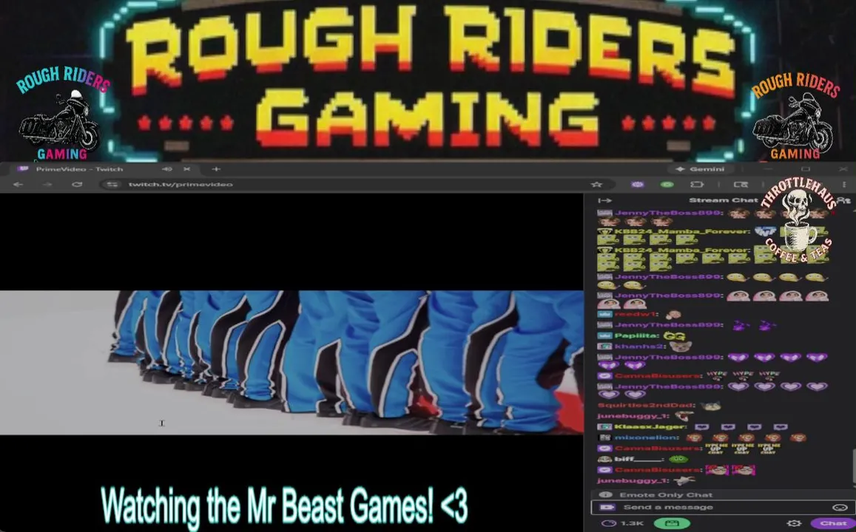Click the green emote from biff
Screen dimensions: 856x532
coord(678,459)
